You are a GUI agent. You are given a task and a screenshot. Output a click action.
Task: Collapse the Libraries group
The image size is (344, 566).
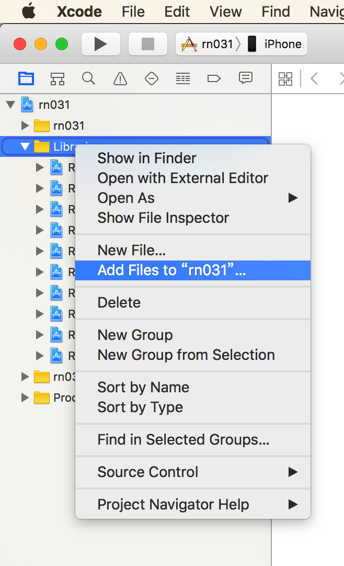coord(25,146)
